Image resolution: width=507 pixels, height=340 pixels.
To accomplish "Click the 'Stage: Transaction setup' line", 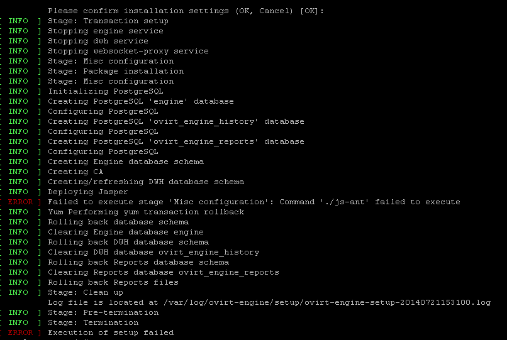I will [108, 21].
